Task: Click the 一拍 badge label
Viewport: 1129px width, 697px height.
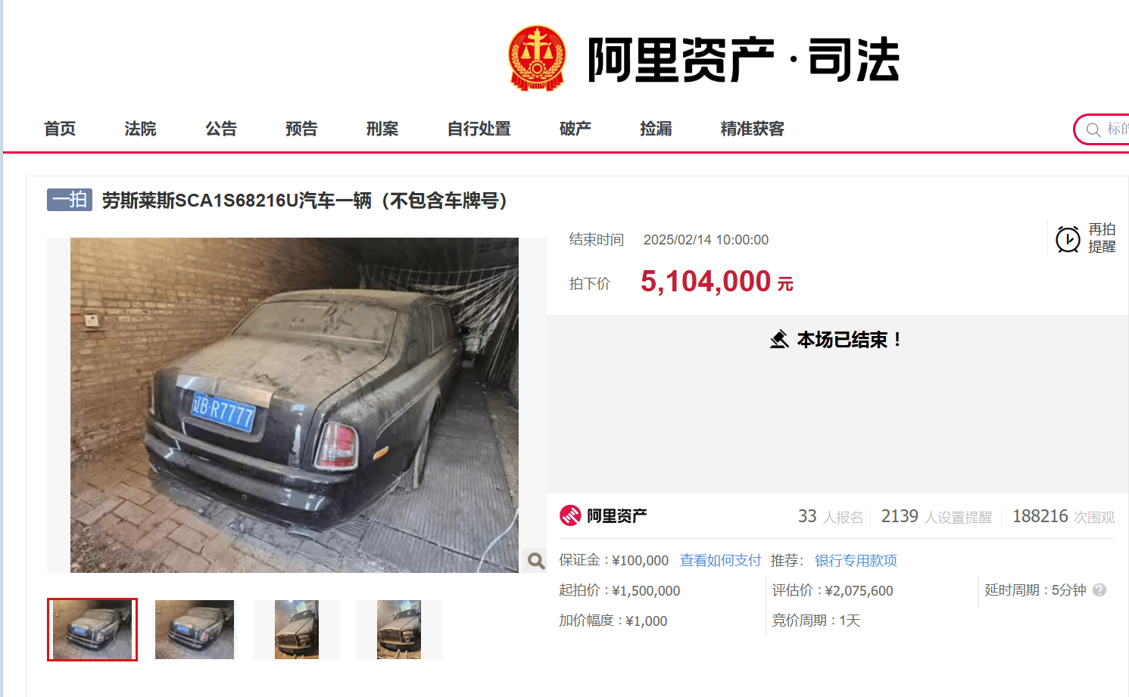Action: coord(70,200)
